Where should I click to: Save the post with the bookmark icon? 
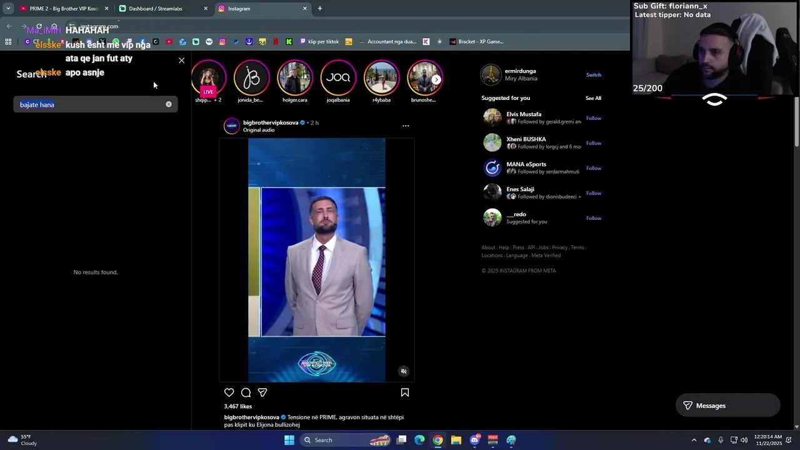405,392
